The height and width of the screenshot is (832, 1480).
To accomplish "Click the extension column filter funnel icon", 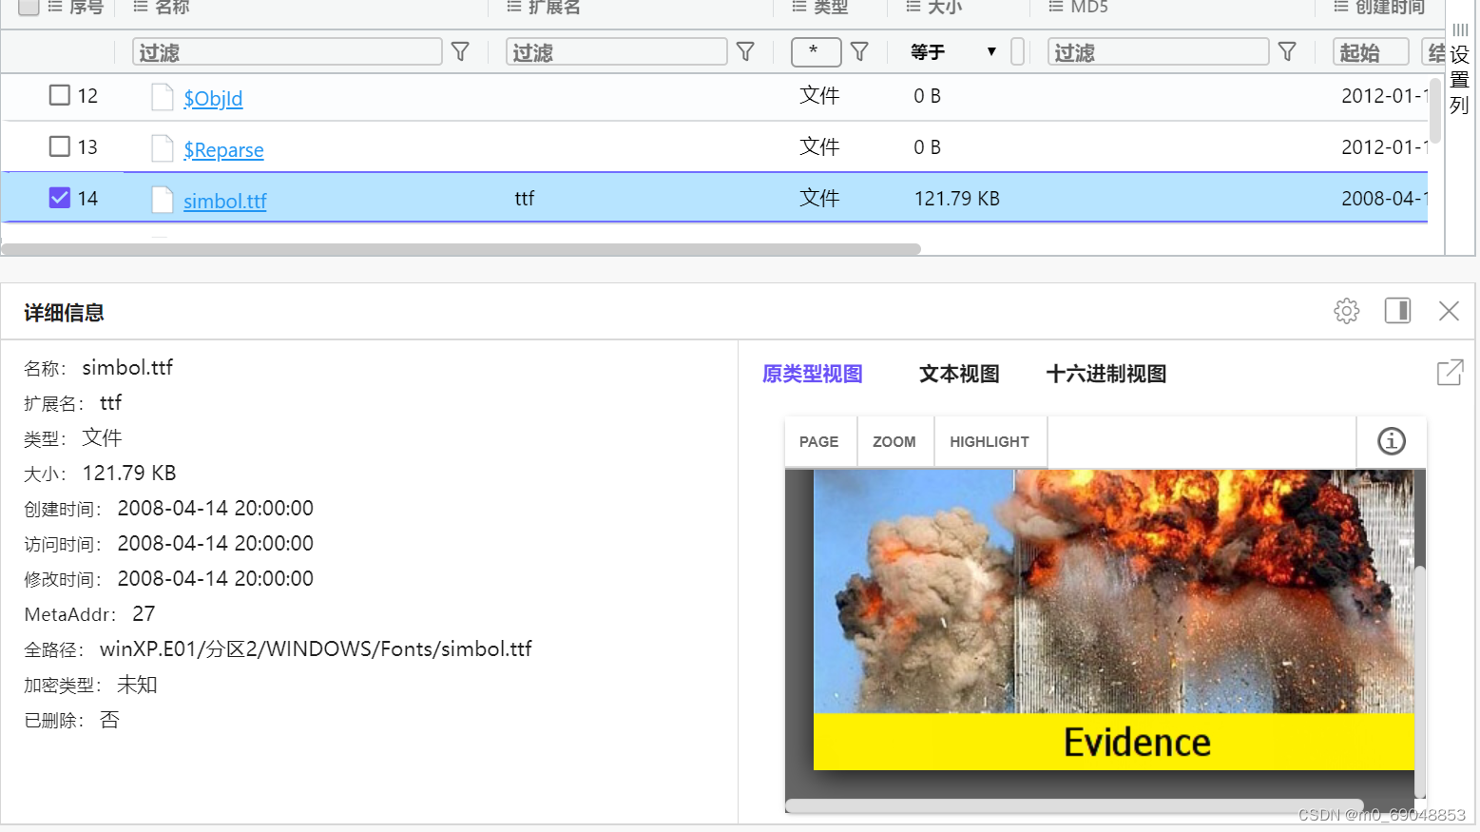I will point(745,51).
